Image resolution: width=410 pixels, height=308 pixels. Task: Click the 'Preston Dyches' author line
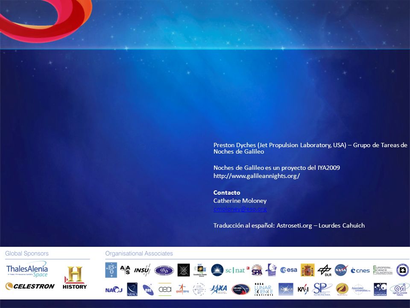coord(310,148)
